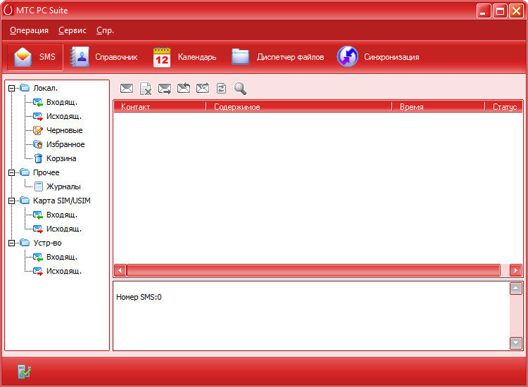Sort by the Контакт column header
Image resolution: width=528 pixels, height=387 pixels.
160,107
